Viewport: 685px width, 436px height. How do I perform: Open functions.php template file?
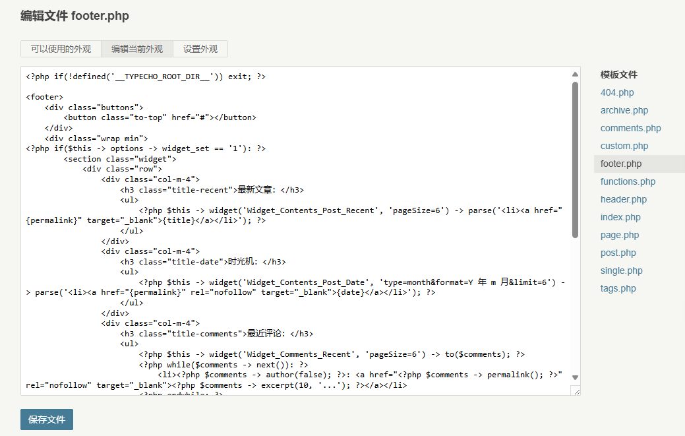coord(628,182)
